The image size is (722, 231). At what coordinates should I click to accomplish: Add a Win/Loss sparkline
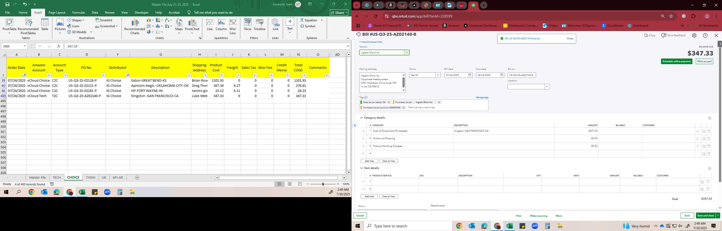click(233, 26)
